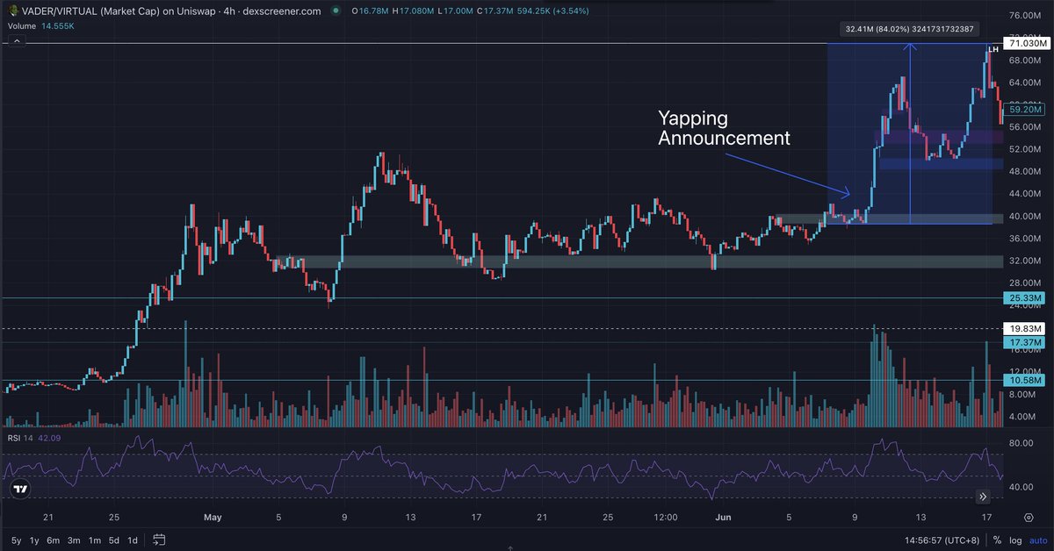Collapse the indicator legend with the chevron
1054x551 pixels.
[15, 42]
